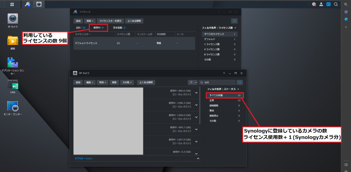Click よくある質問 in IP カメラ window

pyautogui.click(x=146, y=82)
